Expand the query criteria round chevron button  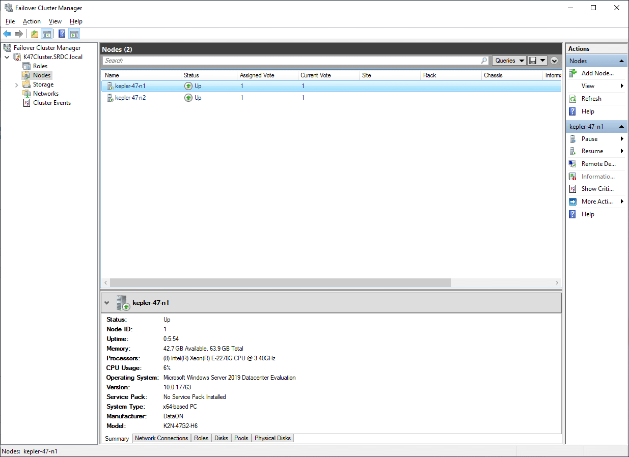[x=554, y=61]
